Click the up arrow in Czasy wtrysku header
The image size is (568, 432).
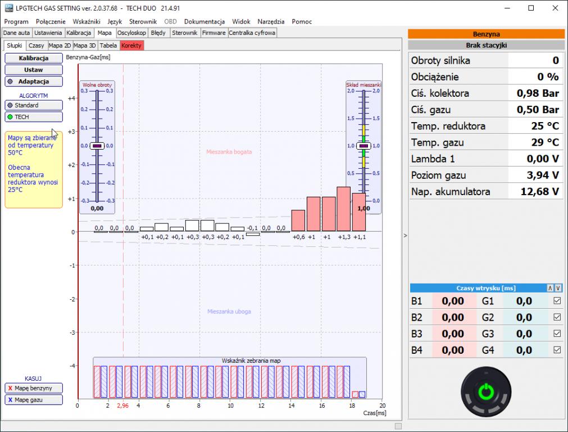point(551,288)
